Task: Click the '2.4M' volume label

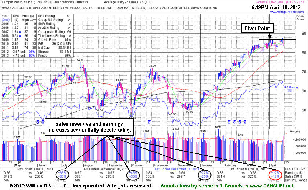Action: click(x=241, y=134)
